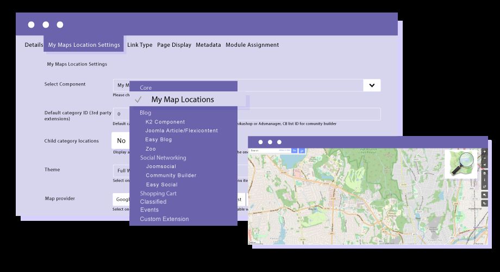This screenshot has height=272, width=500.
Task: Open My Maps Location Settings tab
Action: tap(84, 45)
